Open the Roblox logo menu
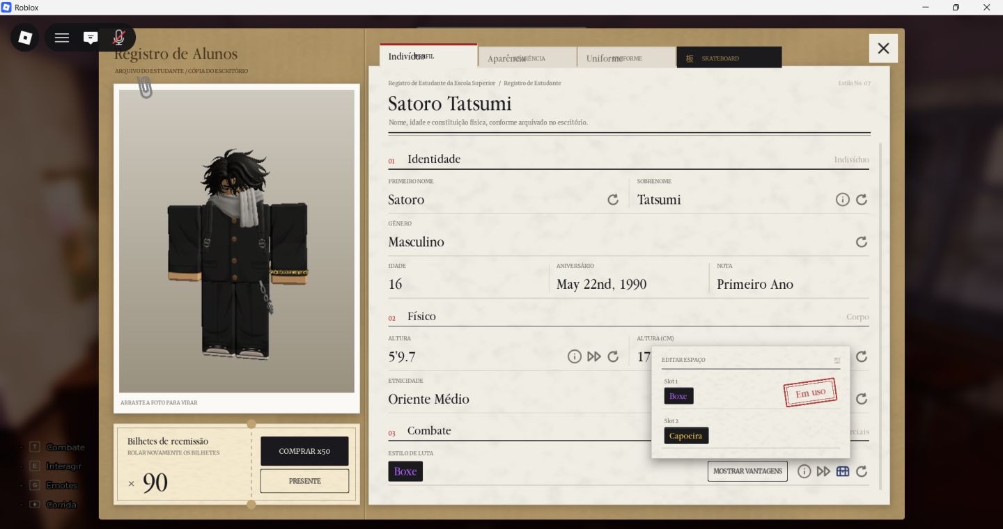Screen dimensions: 1003x529 point(25,38)
